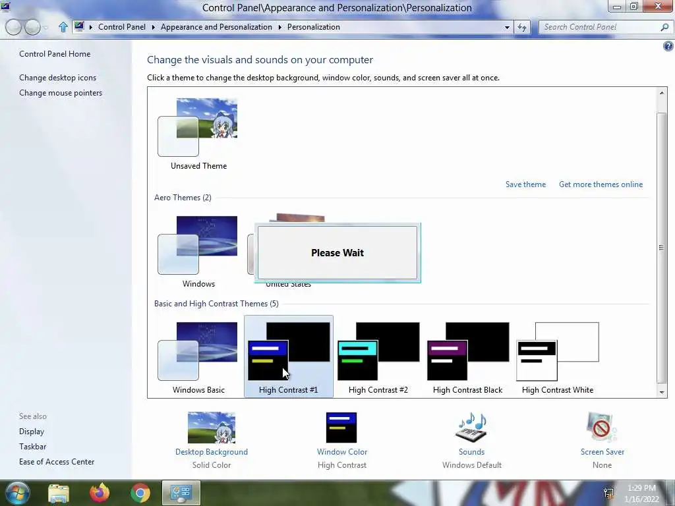Open Control Panel Home link
675x506 pixels.
(x=55, y=54)
